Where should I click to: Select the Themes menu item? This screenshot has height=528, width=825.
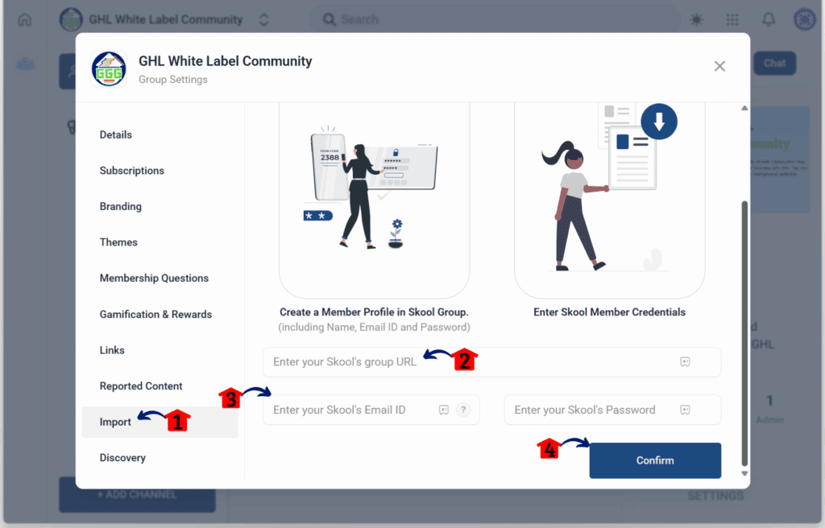coord(118,242)
